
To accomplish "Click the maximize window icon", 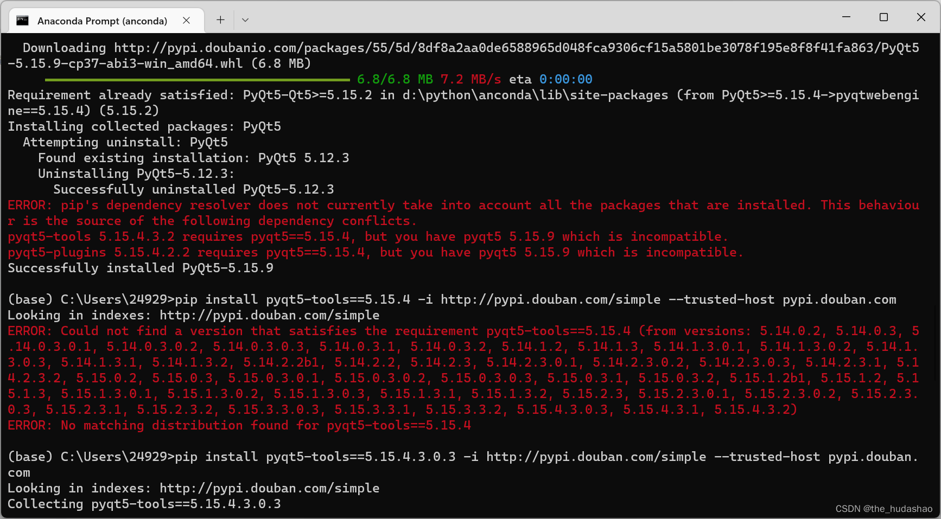I will click(x=883, y=17).
